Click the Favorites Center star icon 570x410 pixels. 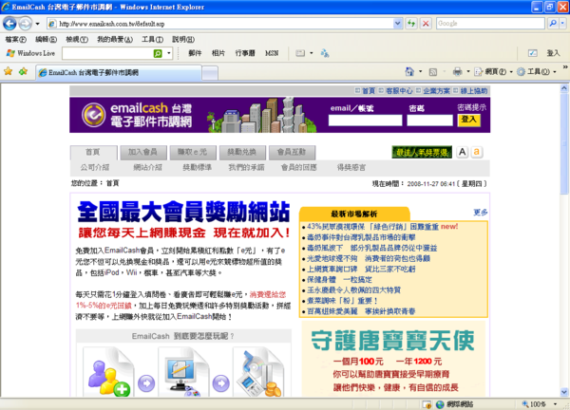coord(8,71)
